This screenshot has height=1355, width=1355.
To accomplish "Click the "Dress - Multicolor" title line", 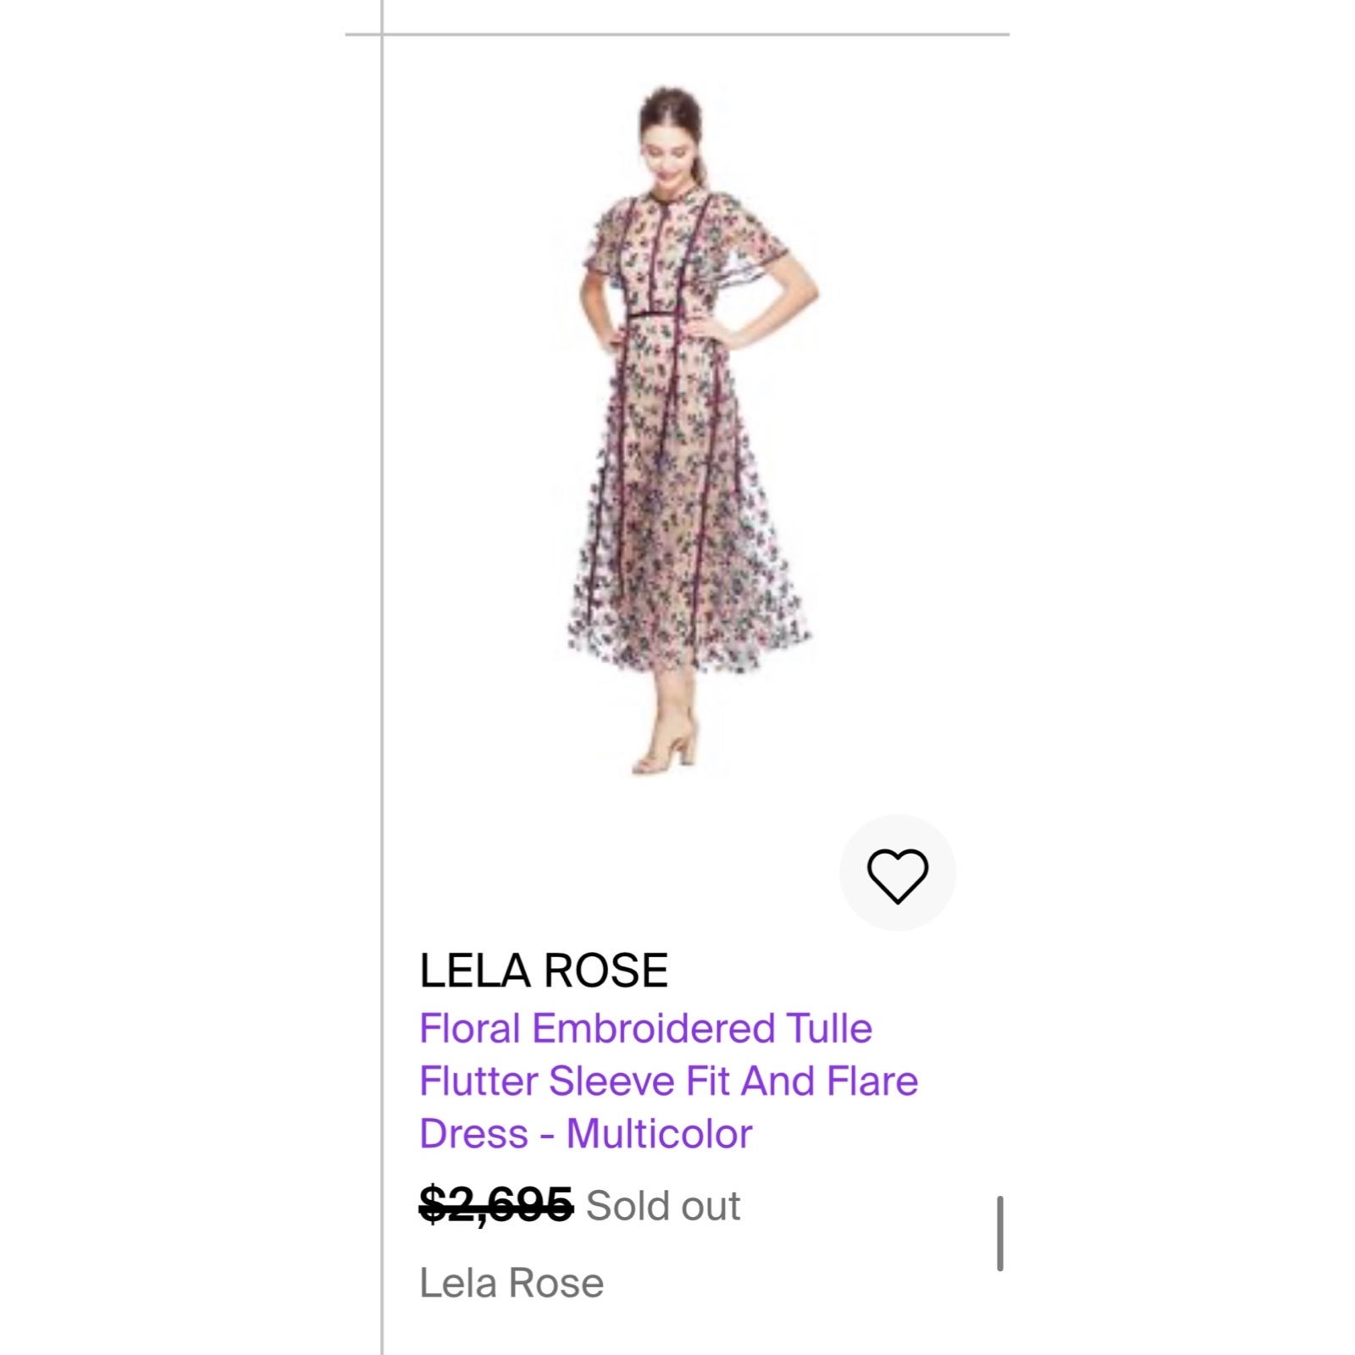I will point(586,1134).
